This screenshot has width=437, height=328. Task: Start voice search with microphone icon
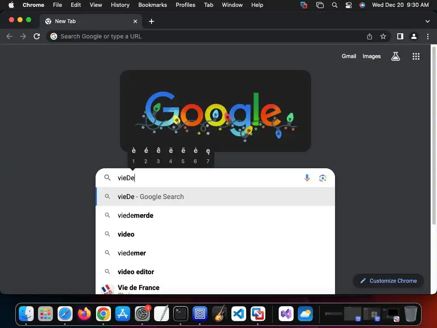(x=307, y=178)
